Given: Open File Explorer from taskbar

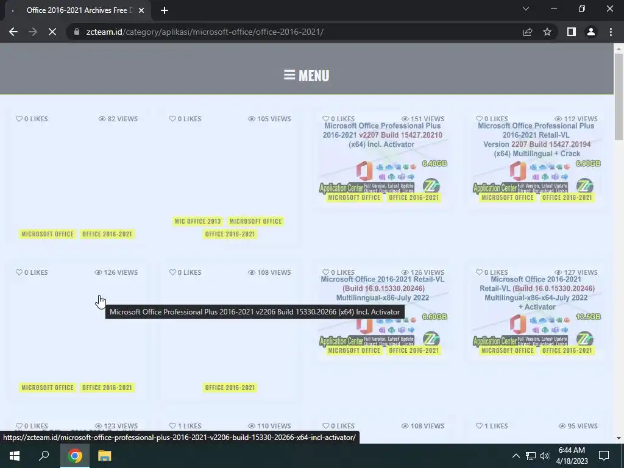Looking at the screenshot, I should click(x=104, y=456).
